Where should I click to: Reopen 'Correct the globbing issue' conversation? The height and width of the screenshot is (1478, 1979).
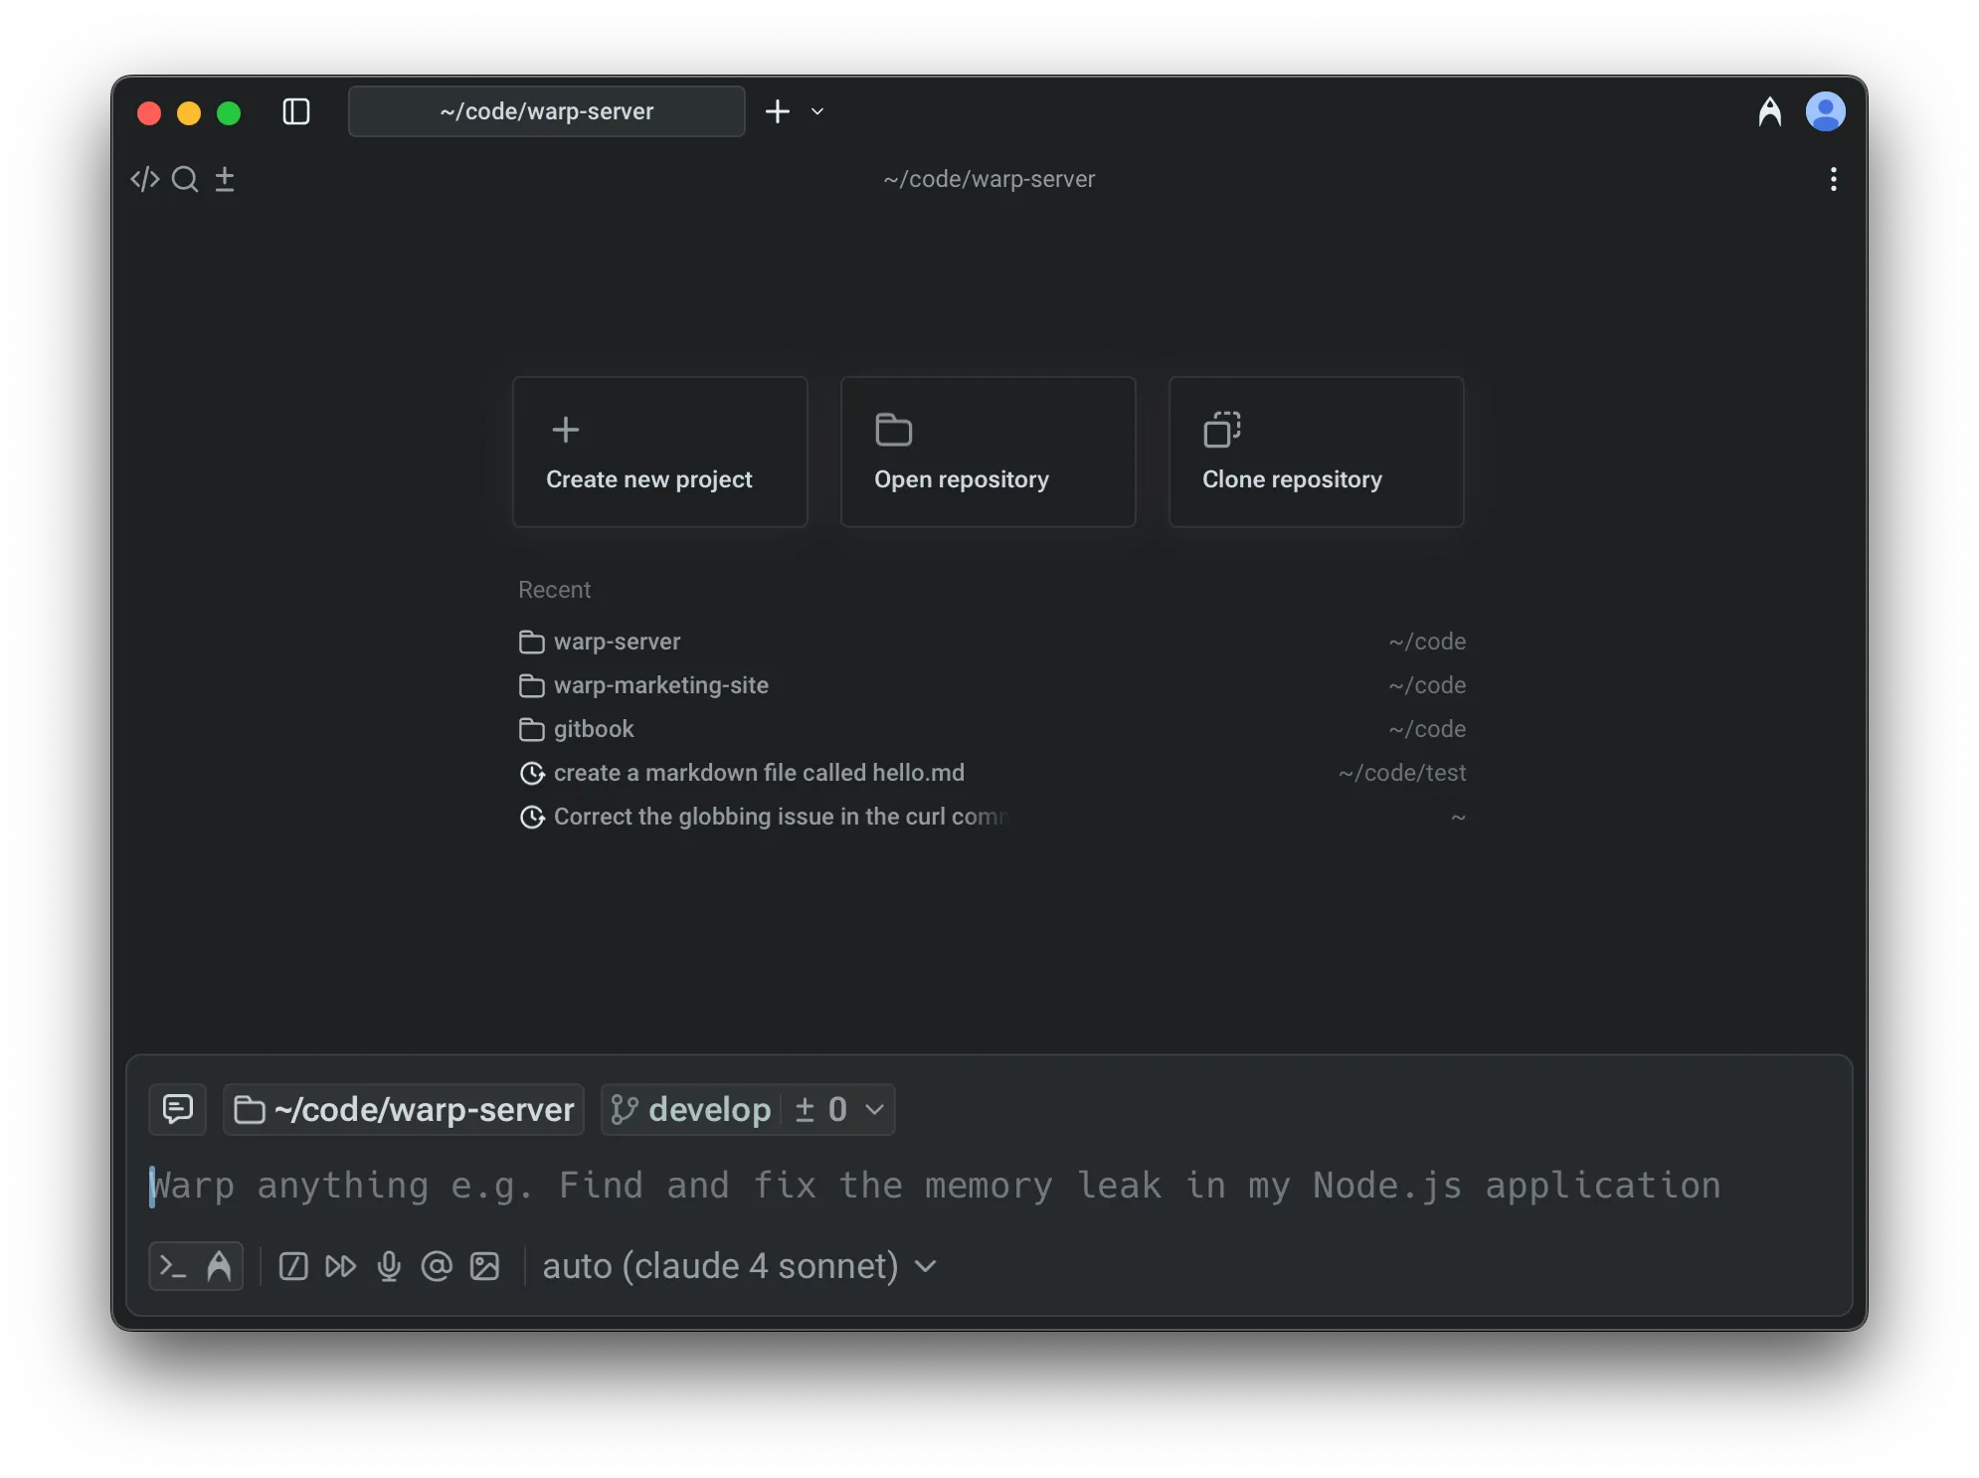point(992,817)
